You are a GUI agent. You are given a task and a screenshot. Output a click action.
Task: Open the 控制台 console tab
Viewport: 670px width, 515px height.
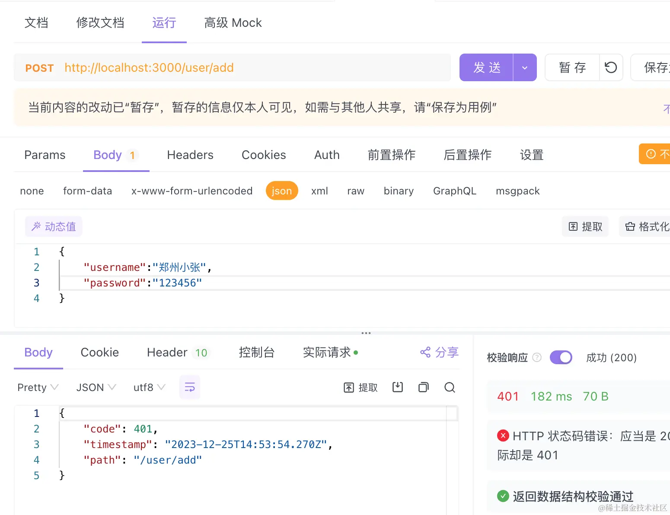(257, 353)
